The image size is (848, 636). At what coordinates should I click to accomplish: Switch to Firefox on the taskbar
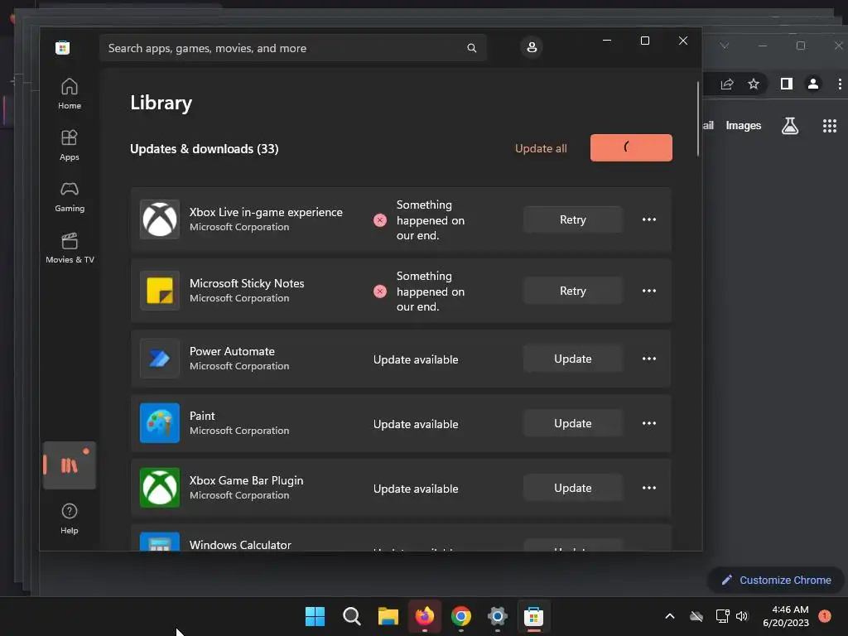pyautogui.click(x=425, y=616)
